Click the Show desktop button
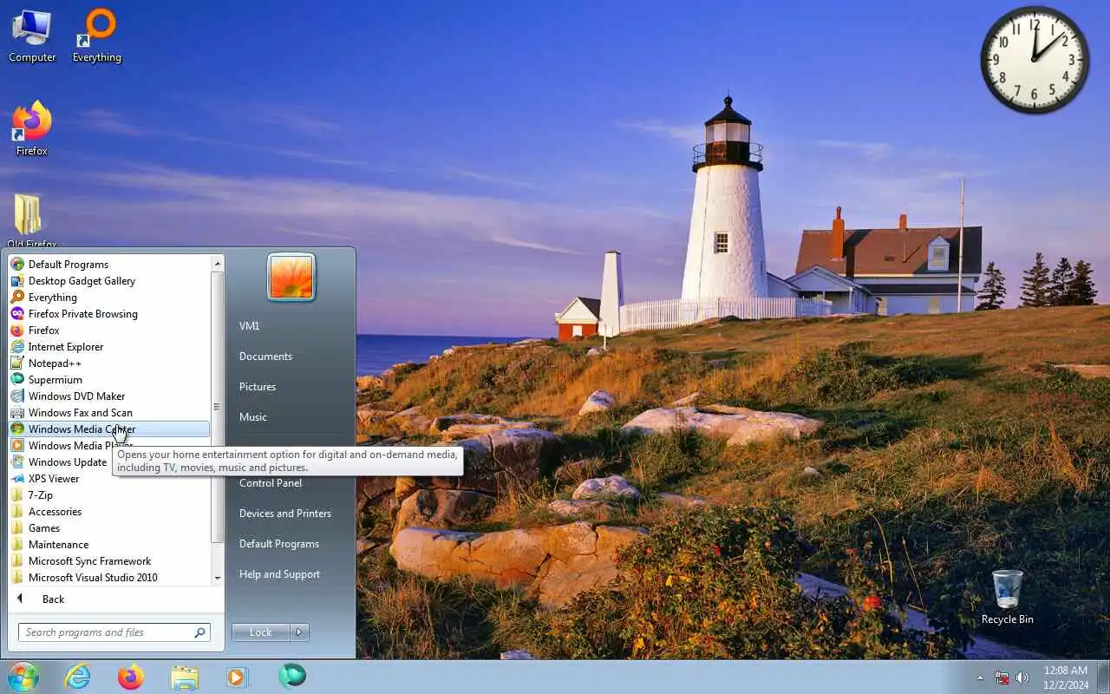This screenshot has height=694, width=1110. click(x=1104, y=678)
